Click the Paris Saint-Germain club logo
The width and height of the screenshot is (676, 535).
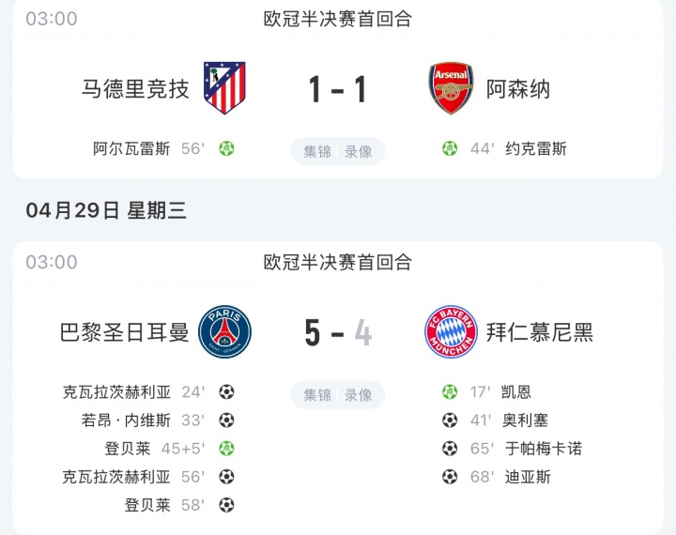[x=224, y=331]
